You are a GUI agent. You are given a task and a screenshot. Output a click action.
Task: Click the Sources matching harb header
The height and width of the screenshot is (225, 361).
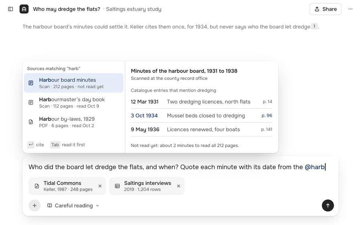pyautogui.click(x=54, y=68)
